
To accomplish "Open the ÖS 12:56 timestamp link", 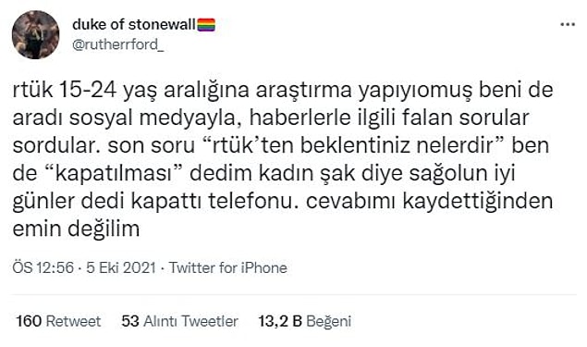I will 43,267.
